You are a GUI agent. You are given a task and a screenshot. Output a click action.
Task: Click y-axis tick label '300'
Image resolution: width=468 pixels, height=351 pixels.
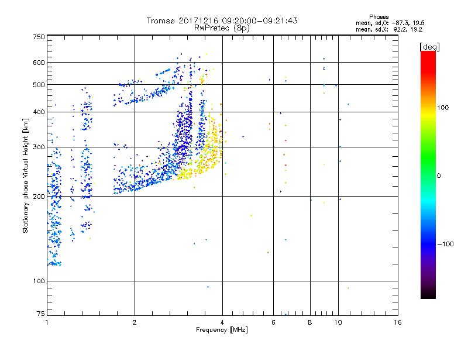(x=39, y=147)
